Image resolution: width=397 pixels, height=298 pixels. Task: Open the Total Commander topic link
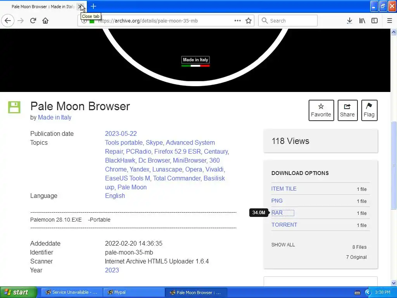[x=176, y=178]
